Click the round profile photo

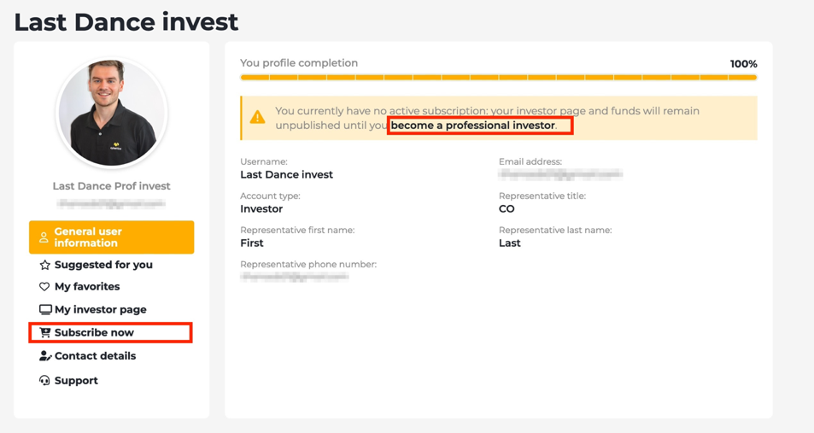(x=112, y=113)
